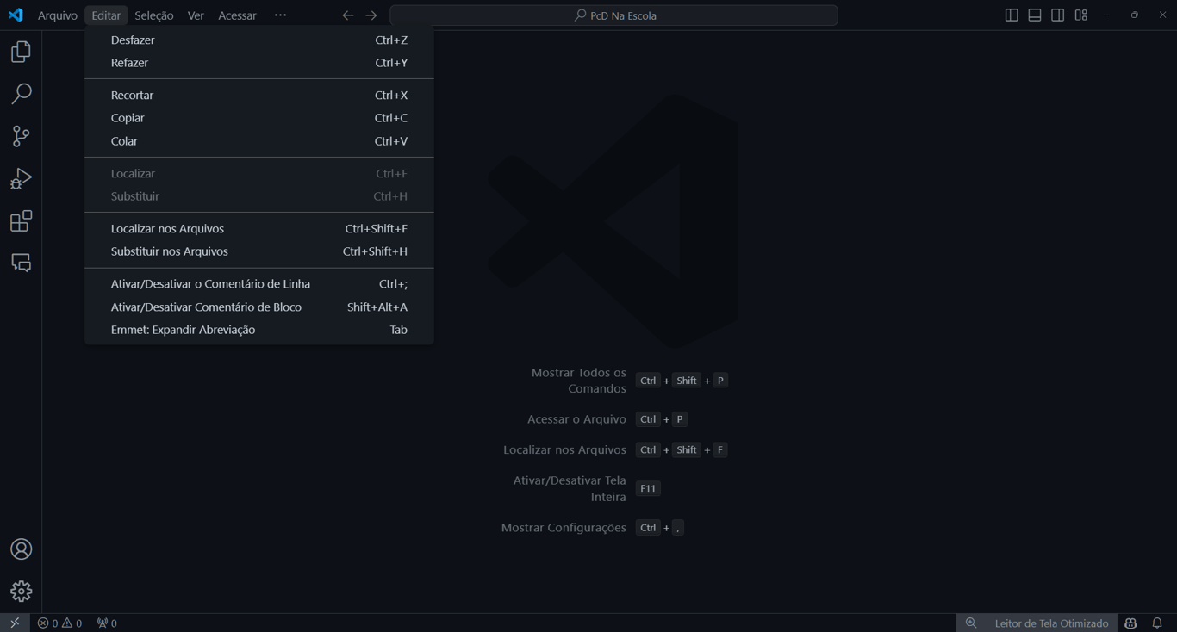Open the Search view in activity bar
Screen dimensions: 1177x632
(21, 94)
